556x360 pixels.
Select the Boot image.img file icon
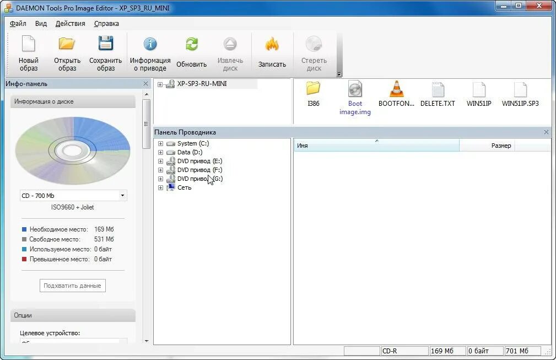pyautogui.click(x=355, y=89)
